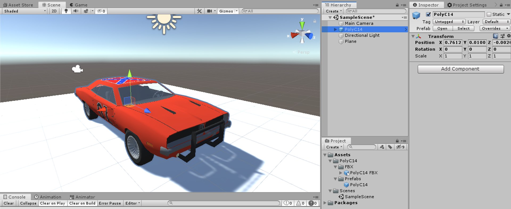Collapse SampleScene in Hierarchy
Viewport: 511px width, 209px height.
point(330,18)
